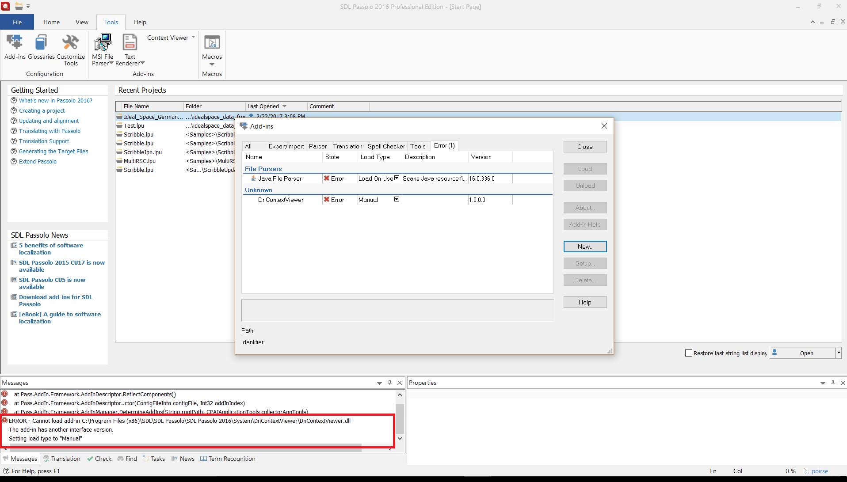Open the Messages panel options dropdown
The width and height of the screenshot is (847, 482).
point(379,383)
